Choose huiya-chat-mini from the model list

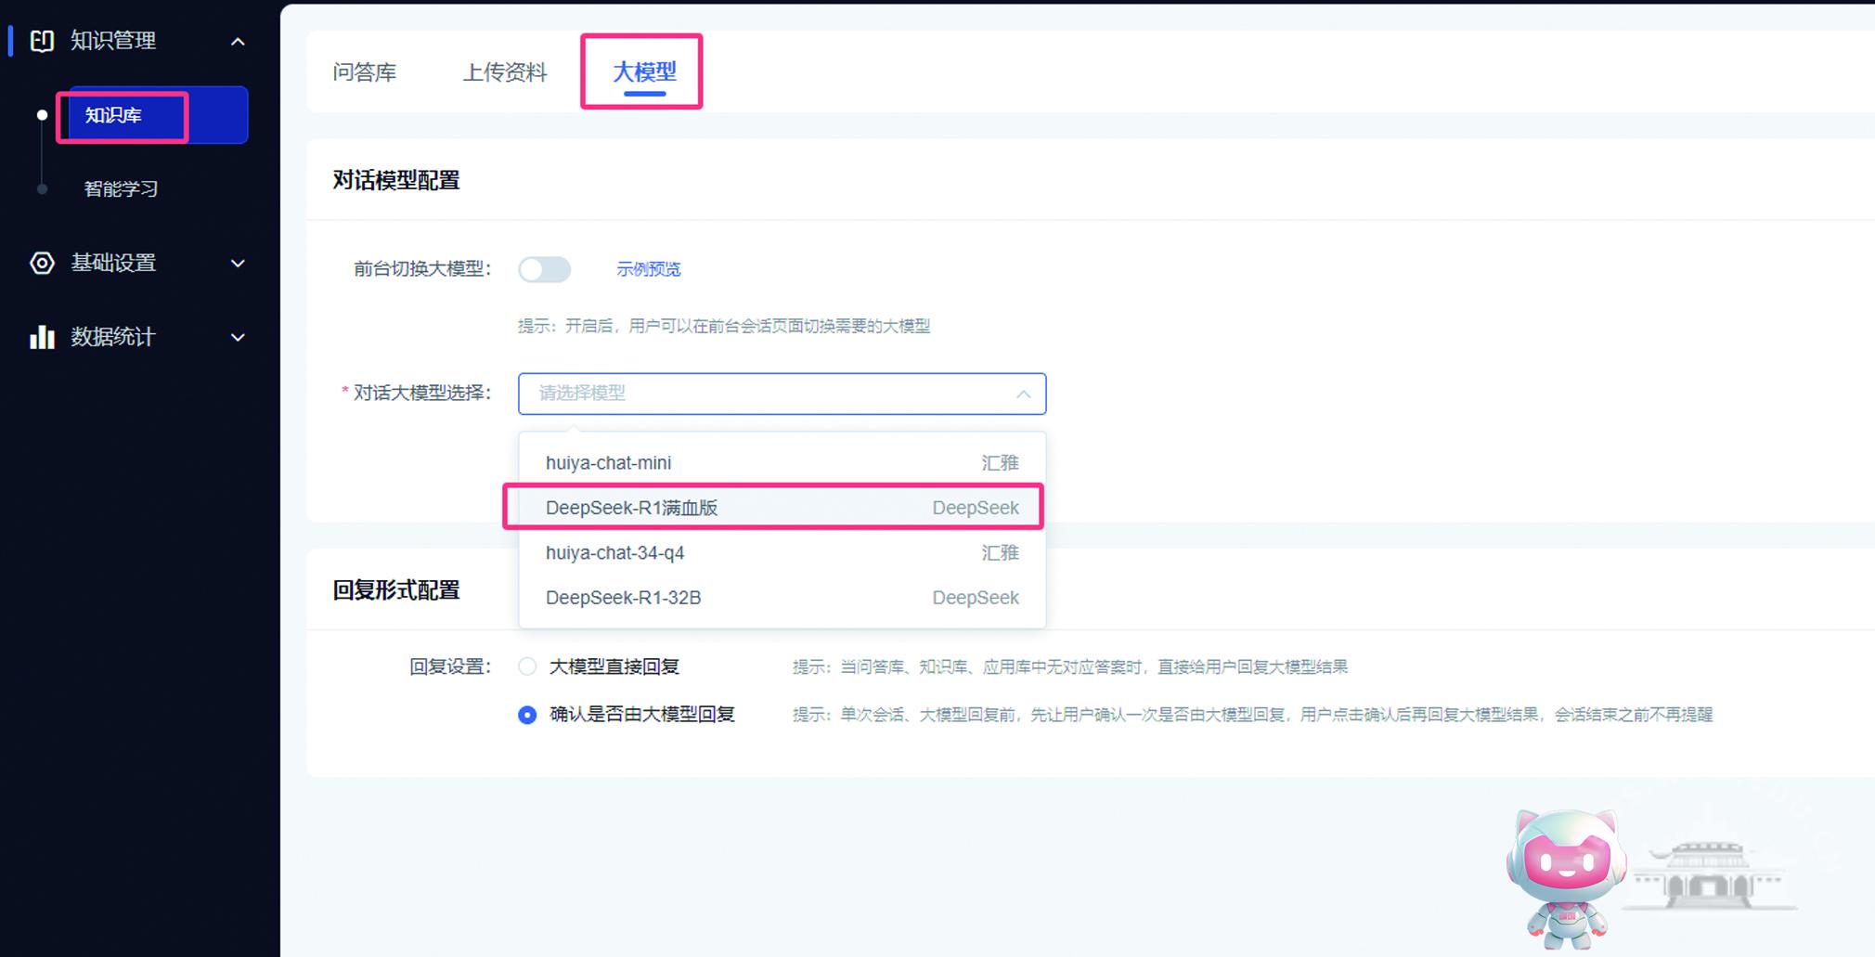tap(608, 462)
